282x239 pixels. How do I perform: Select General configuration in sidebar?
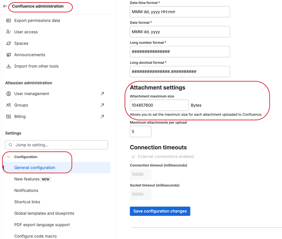pyautogui.click(x=35, y=168)
